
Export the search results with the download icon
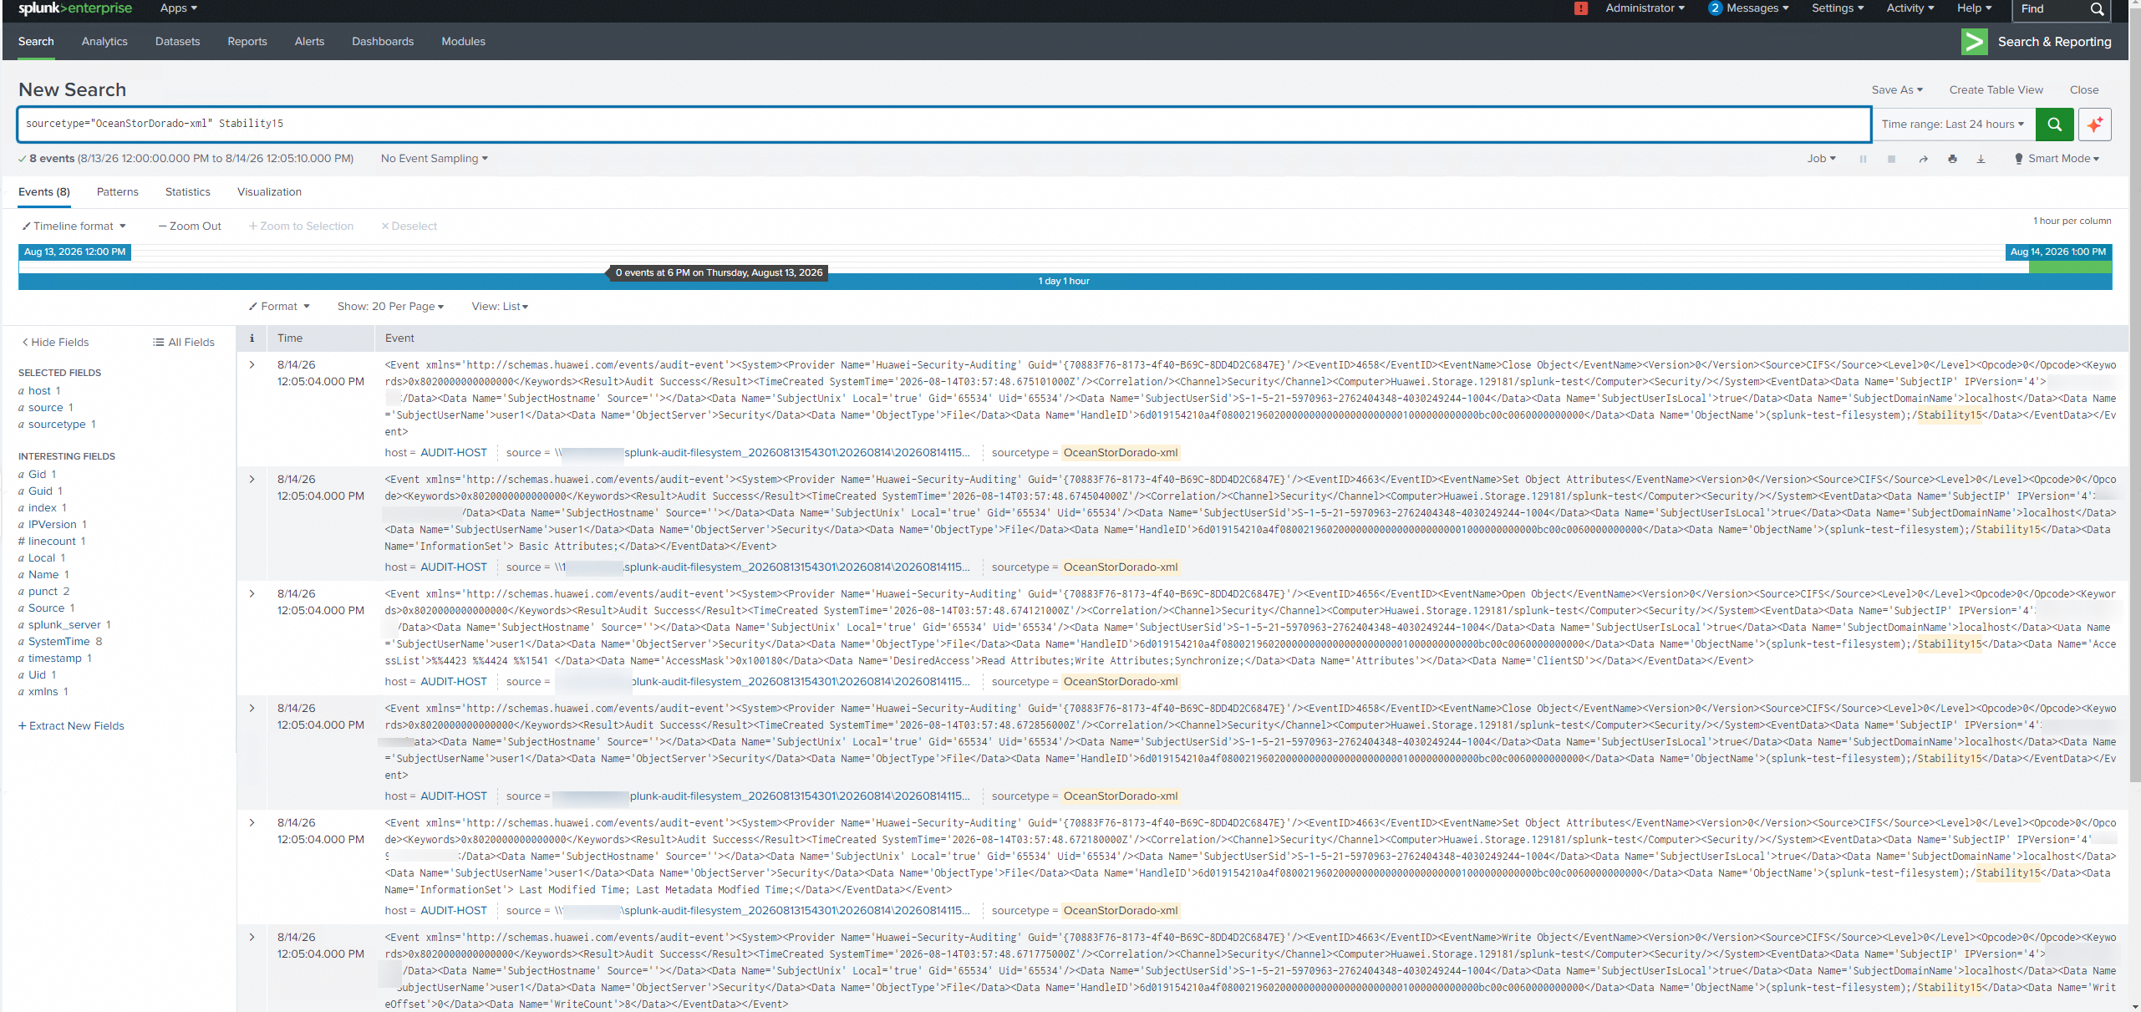(x=1981, y=159)
